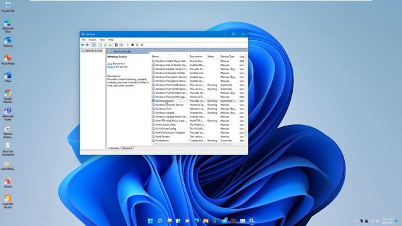Click the gear icon beside Workstation row
The height and width of the screenshot is (226, 402).
tap(153, 141)
